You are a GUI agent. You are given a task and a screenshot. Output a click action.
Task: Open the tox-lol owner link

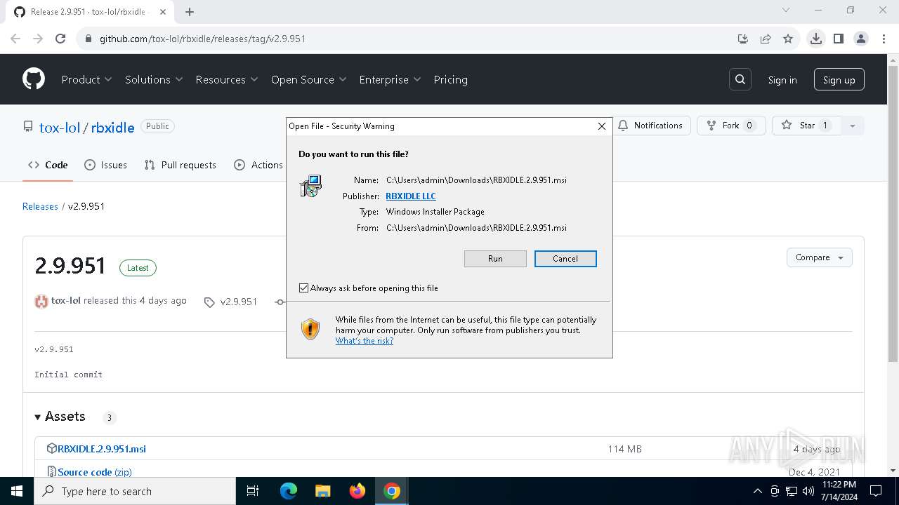[60, 127]
